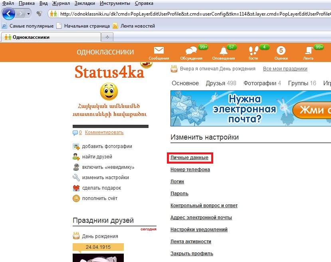Click the добавить фотографии icon

[x=76, y=146]
